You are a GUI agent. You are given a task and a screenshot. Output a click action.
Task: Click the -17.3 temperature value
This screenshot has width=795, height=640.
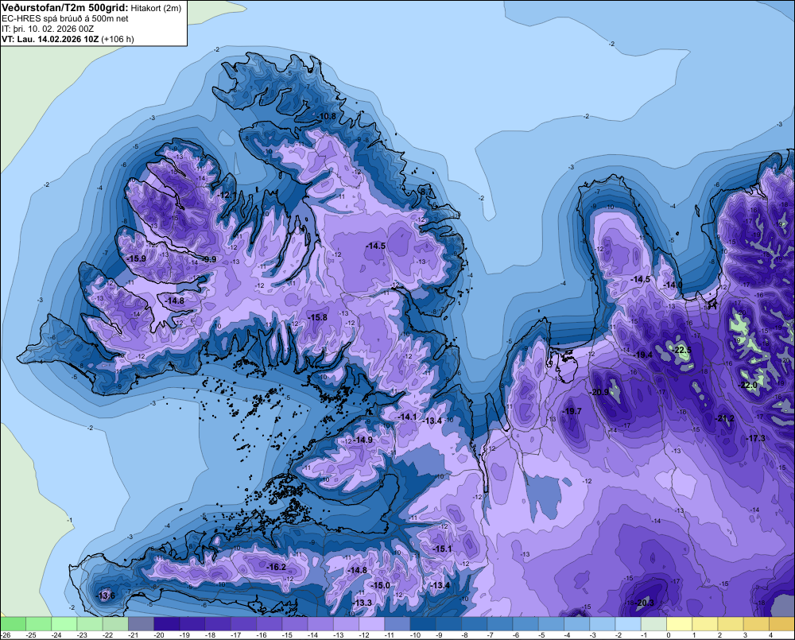click(756, 437)
